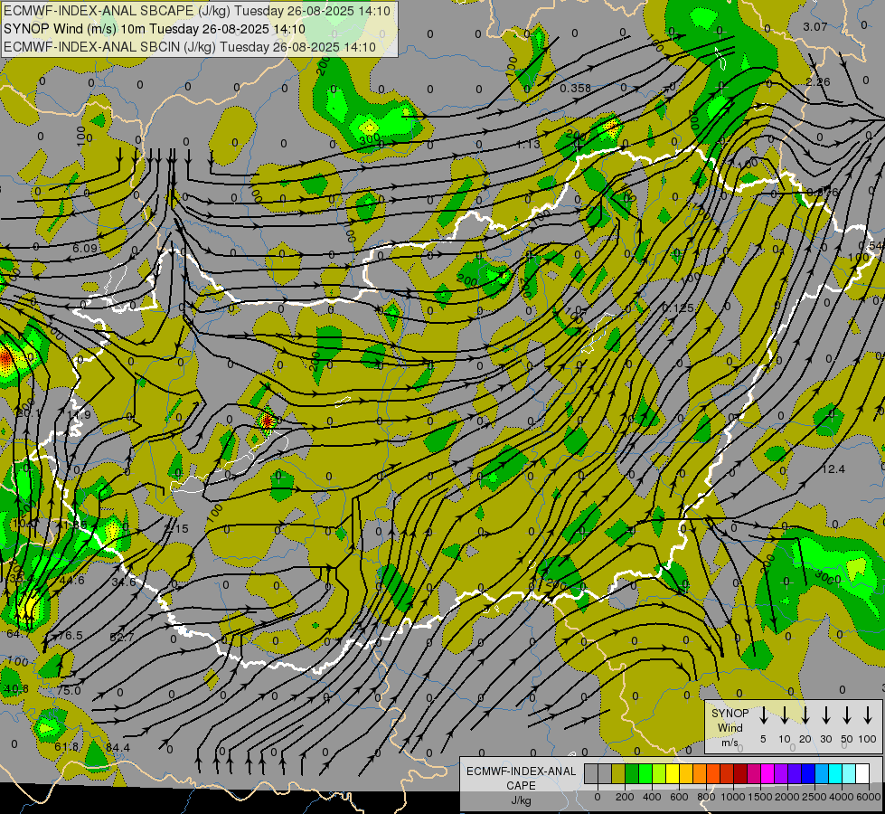885x814 pixels.
Task: Click the 52.7 value on the map
Action: pyautogui.click(x=122, y=638)
